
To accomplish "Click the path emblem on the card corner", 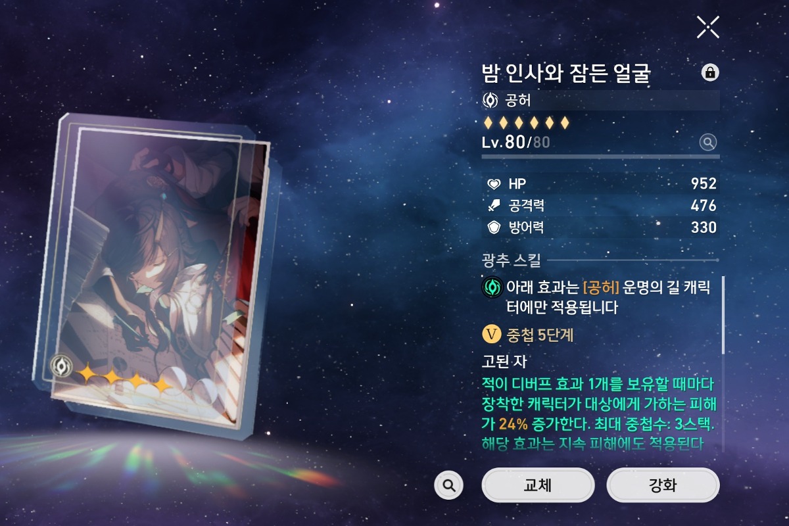I will pos(62,366).
